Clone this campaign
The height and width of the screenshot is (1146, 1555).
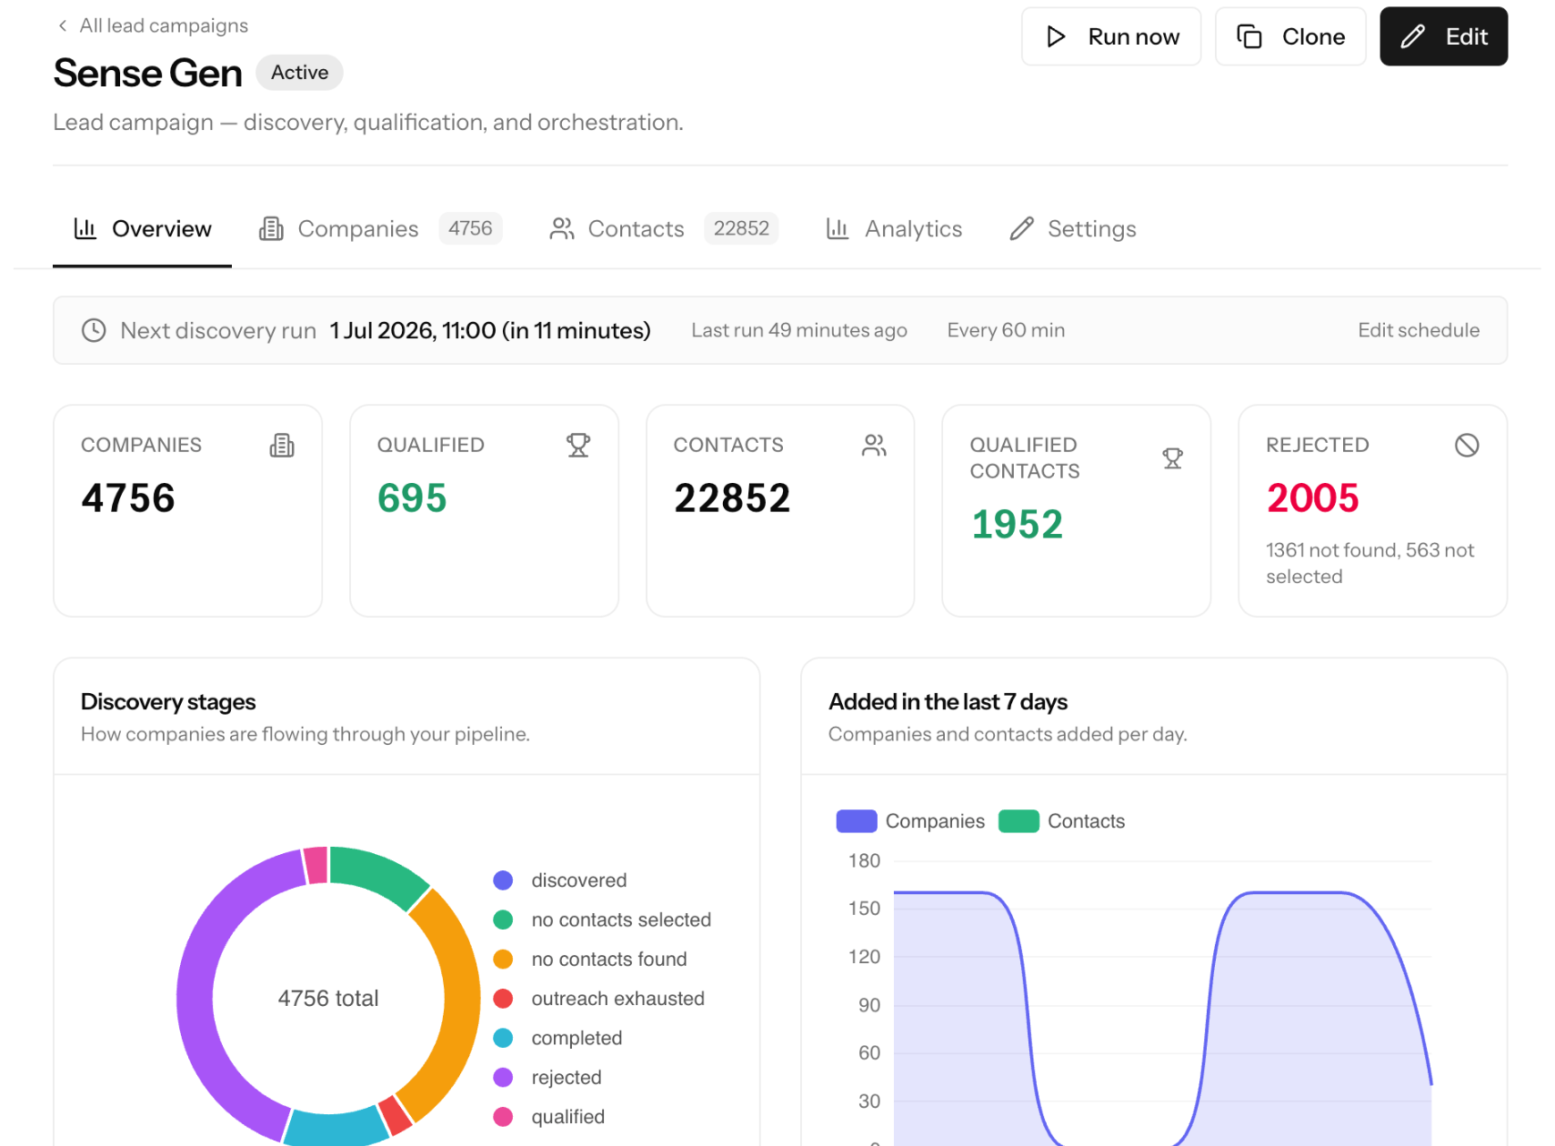click(1289, 36)
